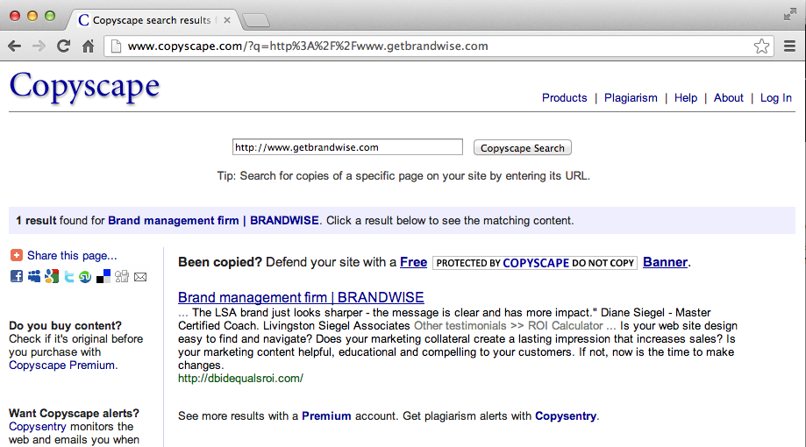This screenshot has width=806, height=447.
Task: Share on Facebook icon
Action: click(17, 276)
